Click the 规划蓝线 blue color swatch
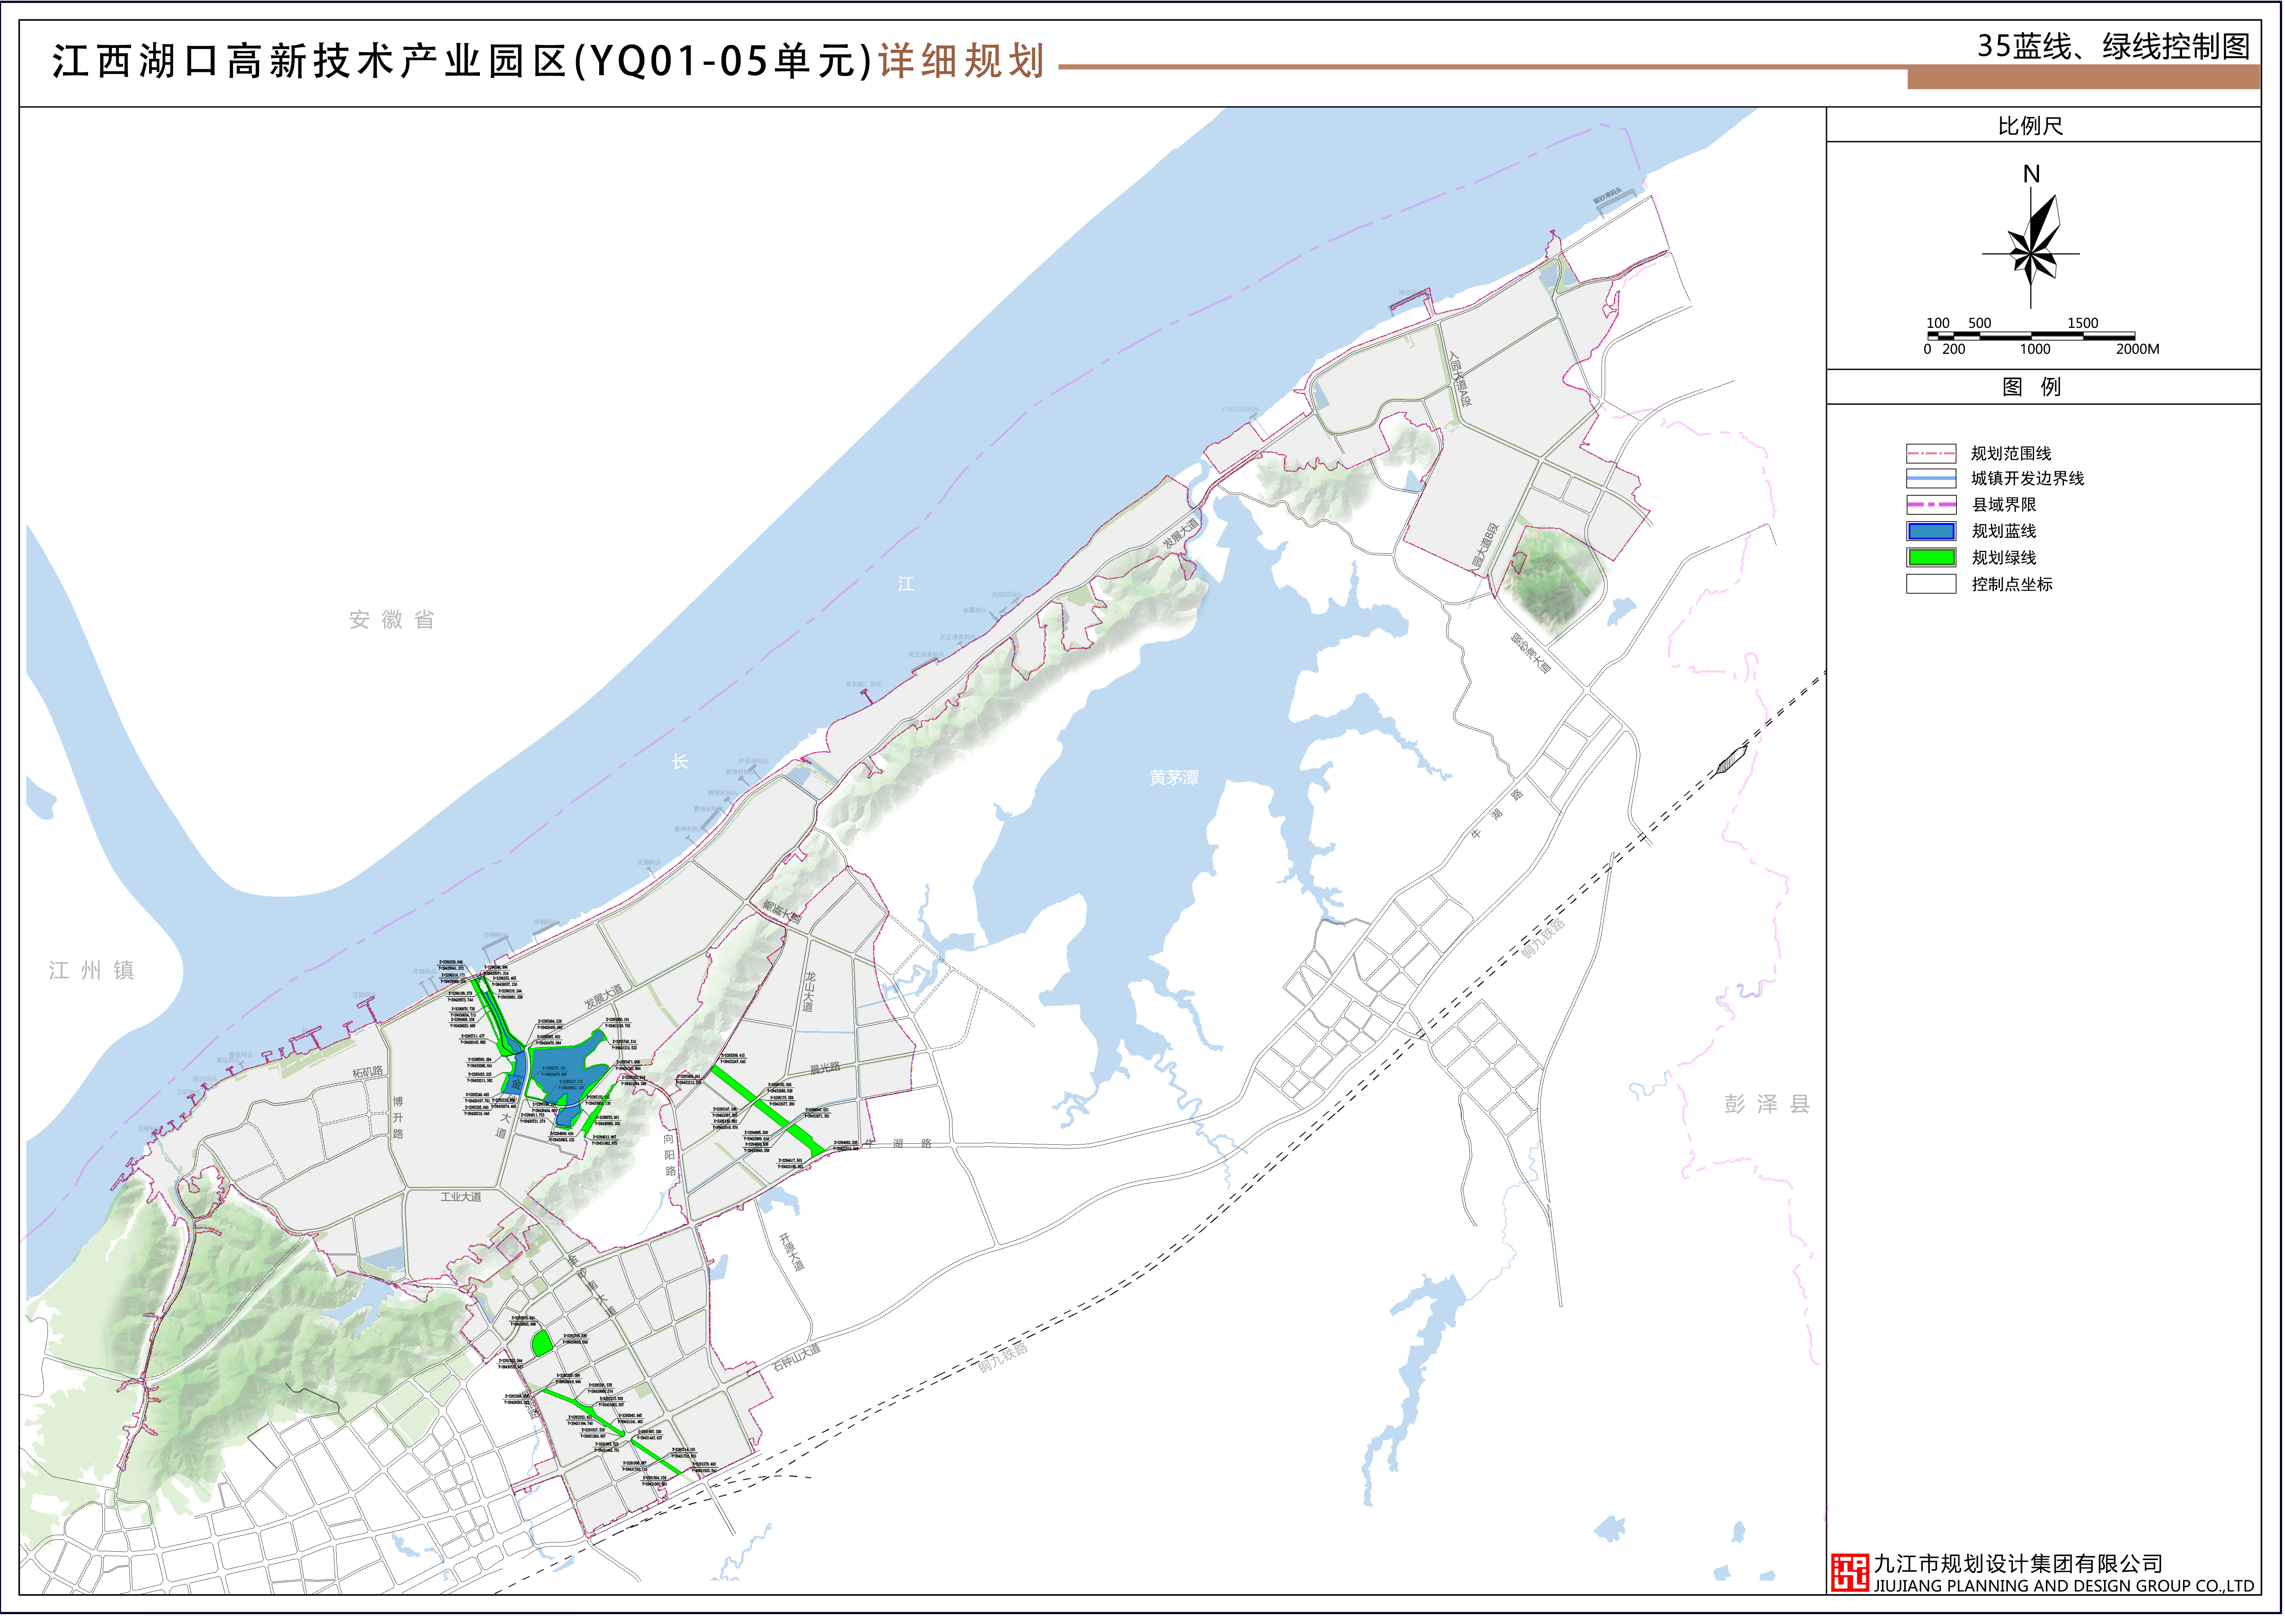This screenshot has width=2285, height=1624. 1930,531
